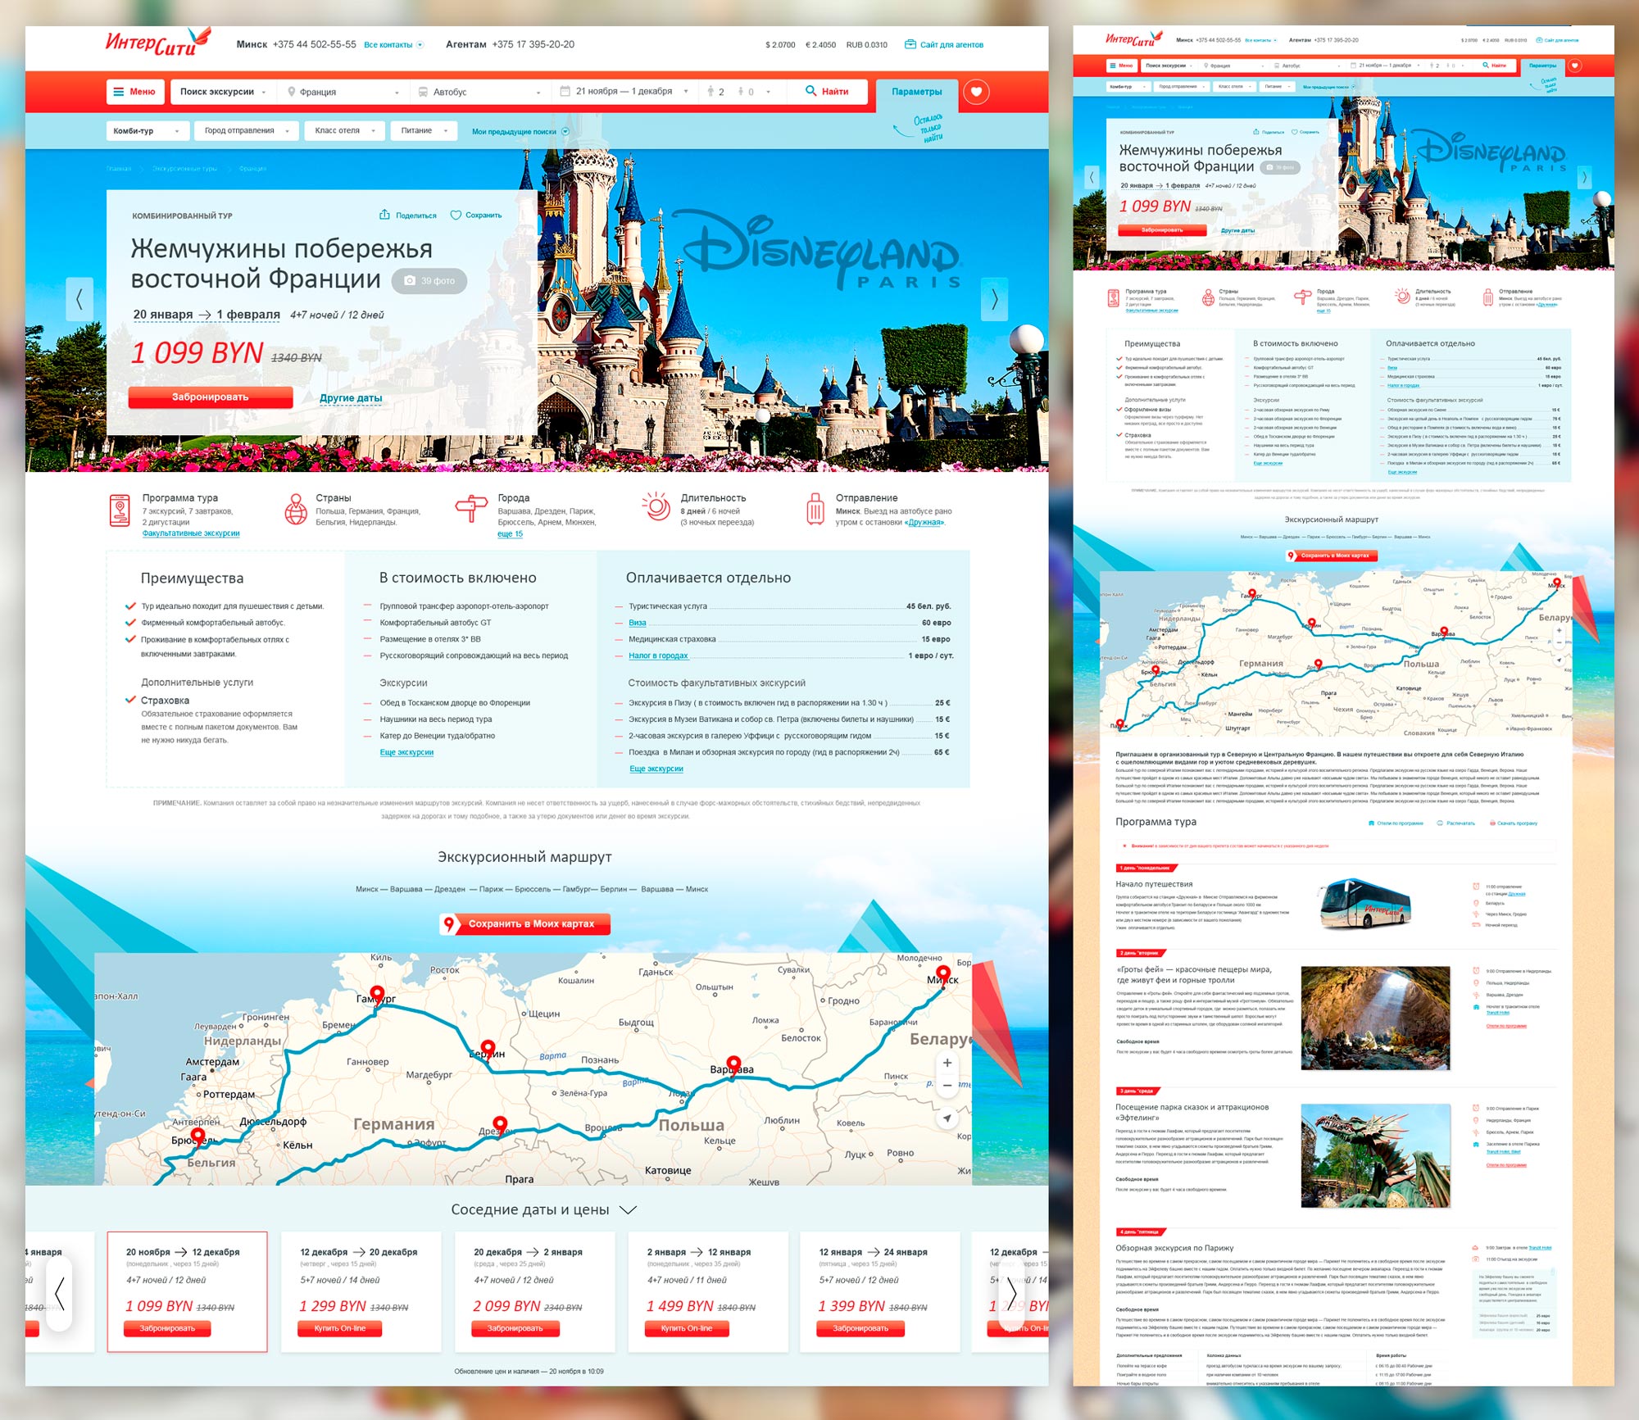Open Город отправления dropdown in the large mockup
Screen dimensions: 1639x1420
(247, 130)
